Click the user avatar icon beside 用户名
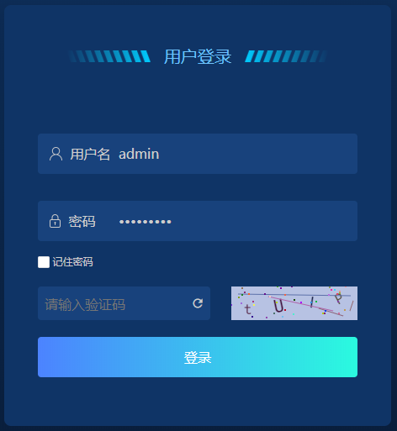 56,154
